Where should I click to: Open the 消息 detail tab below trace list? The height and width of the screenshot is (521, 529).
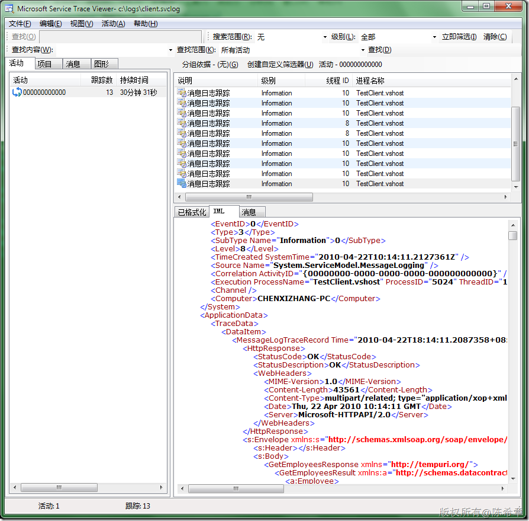pyautogui.click(x=252, y=212)
